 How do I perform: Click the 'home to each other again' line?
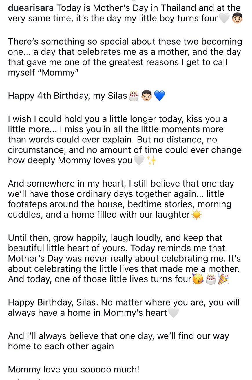(x=61, y=346)
